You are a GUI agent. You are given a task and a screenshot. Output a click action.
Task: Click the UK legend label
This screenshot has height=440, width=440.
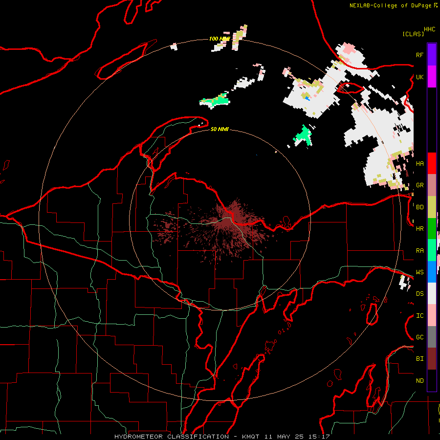tap(419, 77)
